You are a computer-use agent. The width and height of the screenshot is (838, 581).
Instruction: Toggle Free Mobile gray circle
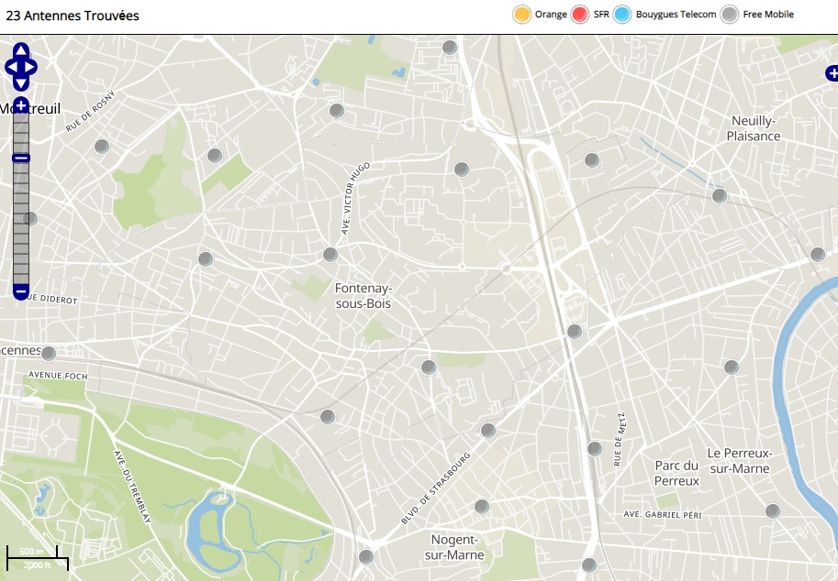click(x=729, y=15)
